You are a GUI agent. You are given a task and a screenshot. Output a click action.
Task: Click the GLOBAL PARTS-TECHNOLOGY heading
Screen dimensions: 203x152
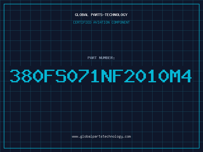pyautogui.click(x=101, y=15)
